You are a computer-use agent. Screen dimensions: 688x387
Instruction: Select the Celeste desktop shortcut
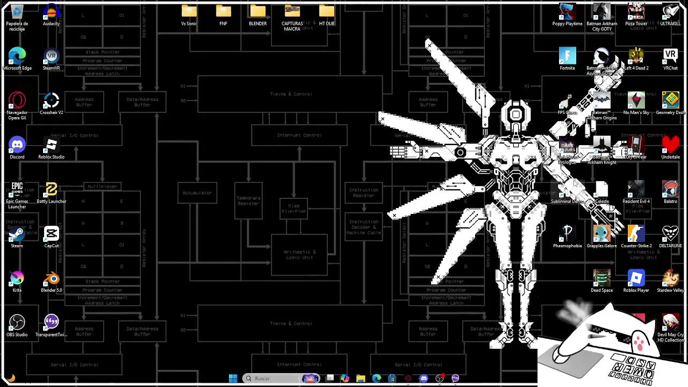602,192
